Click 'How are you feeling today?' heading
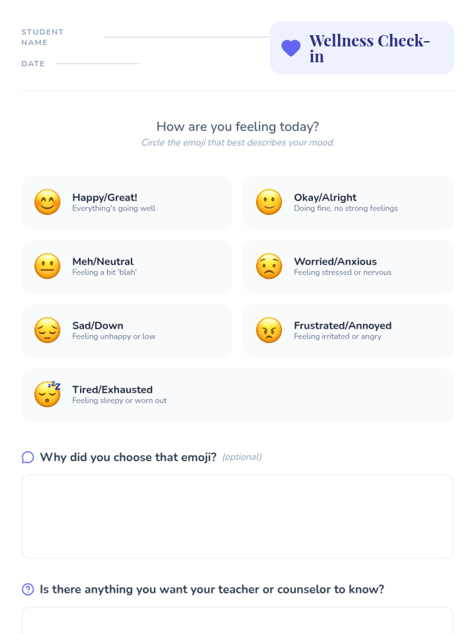Viewport: 475px width, 634px height. tap(237, 126)
